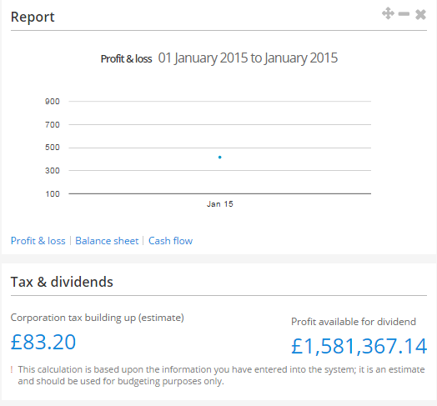Click the Corporation tax building up label

[x=98, y=318]
